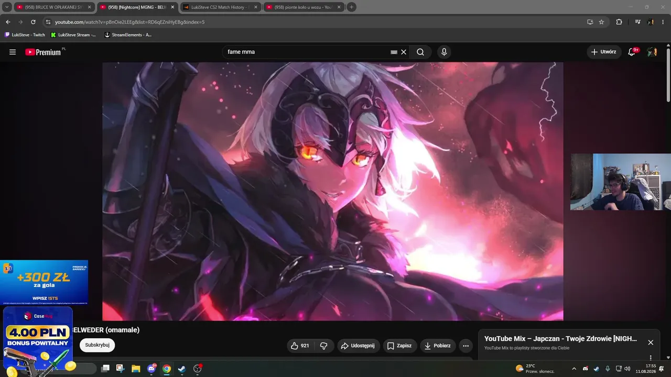The height and width of the screenshot is (377, 671).
Task: Expand more actions (three dots) beside Pobierz
Action: 466,346
